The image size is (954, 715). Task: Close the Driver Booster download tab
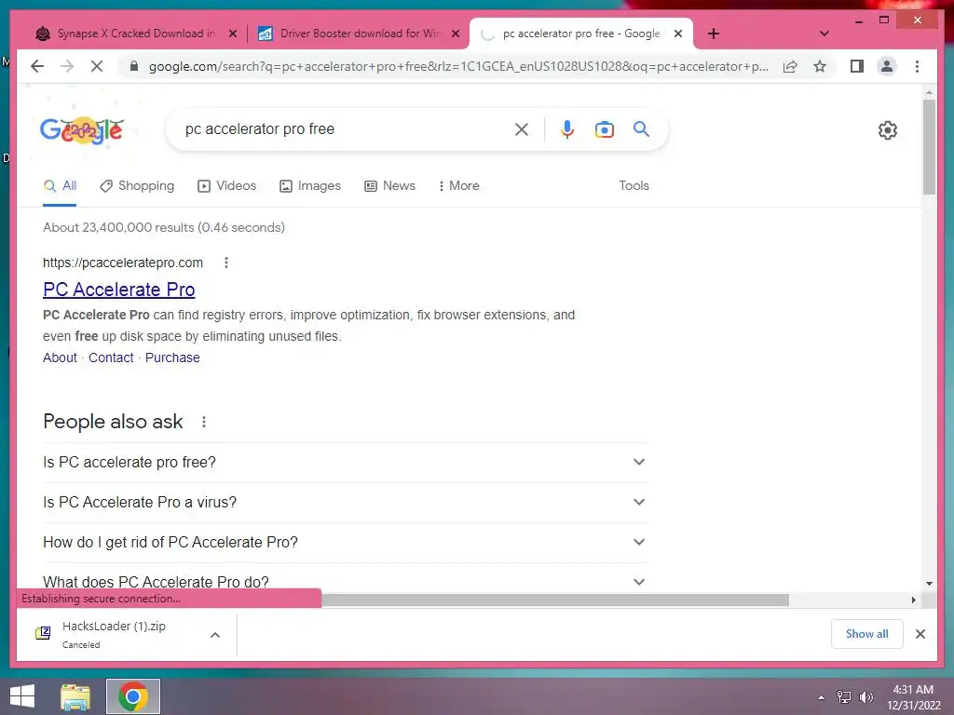(x=455, y=34)
